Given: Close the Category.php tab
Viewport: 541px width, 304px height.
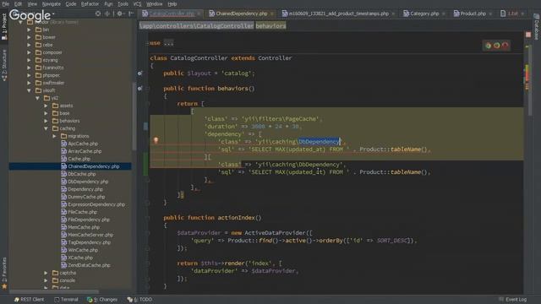Looking at the screenshot, I should 443,14.
